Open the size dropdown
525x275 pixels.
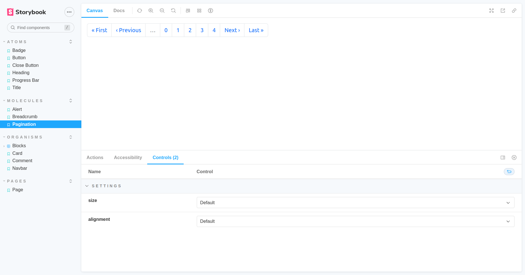(355, 203)
